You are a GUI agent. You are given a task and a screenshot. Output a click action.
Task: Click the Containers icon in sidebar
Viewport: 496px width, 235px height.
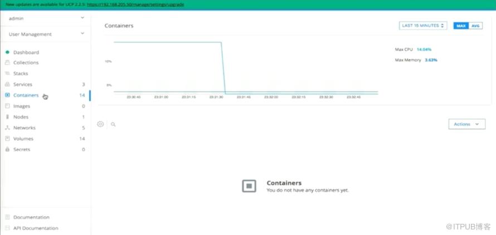(x=7, y=95)
